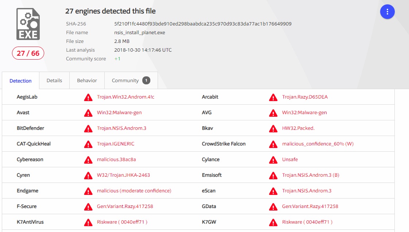Click the warning icon for Avast
Screen dimensions: 409x232
(88, 113)
